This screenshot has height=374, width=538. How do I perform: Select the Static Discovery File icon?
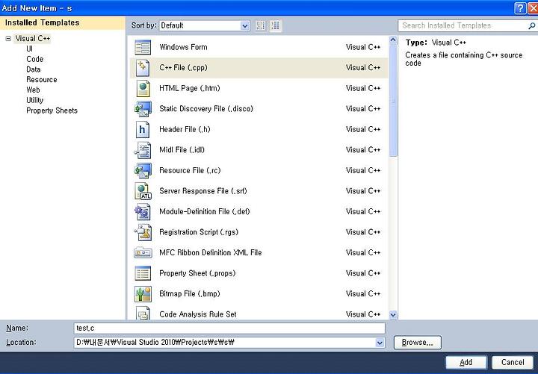pyautogui.click(x=143, y=109)
